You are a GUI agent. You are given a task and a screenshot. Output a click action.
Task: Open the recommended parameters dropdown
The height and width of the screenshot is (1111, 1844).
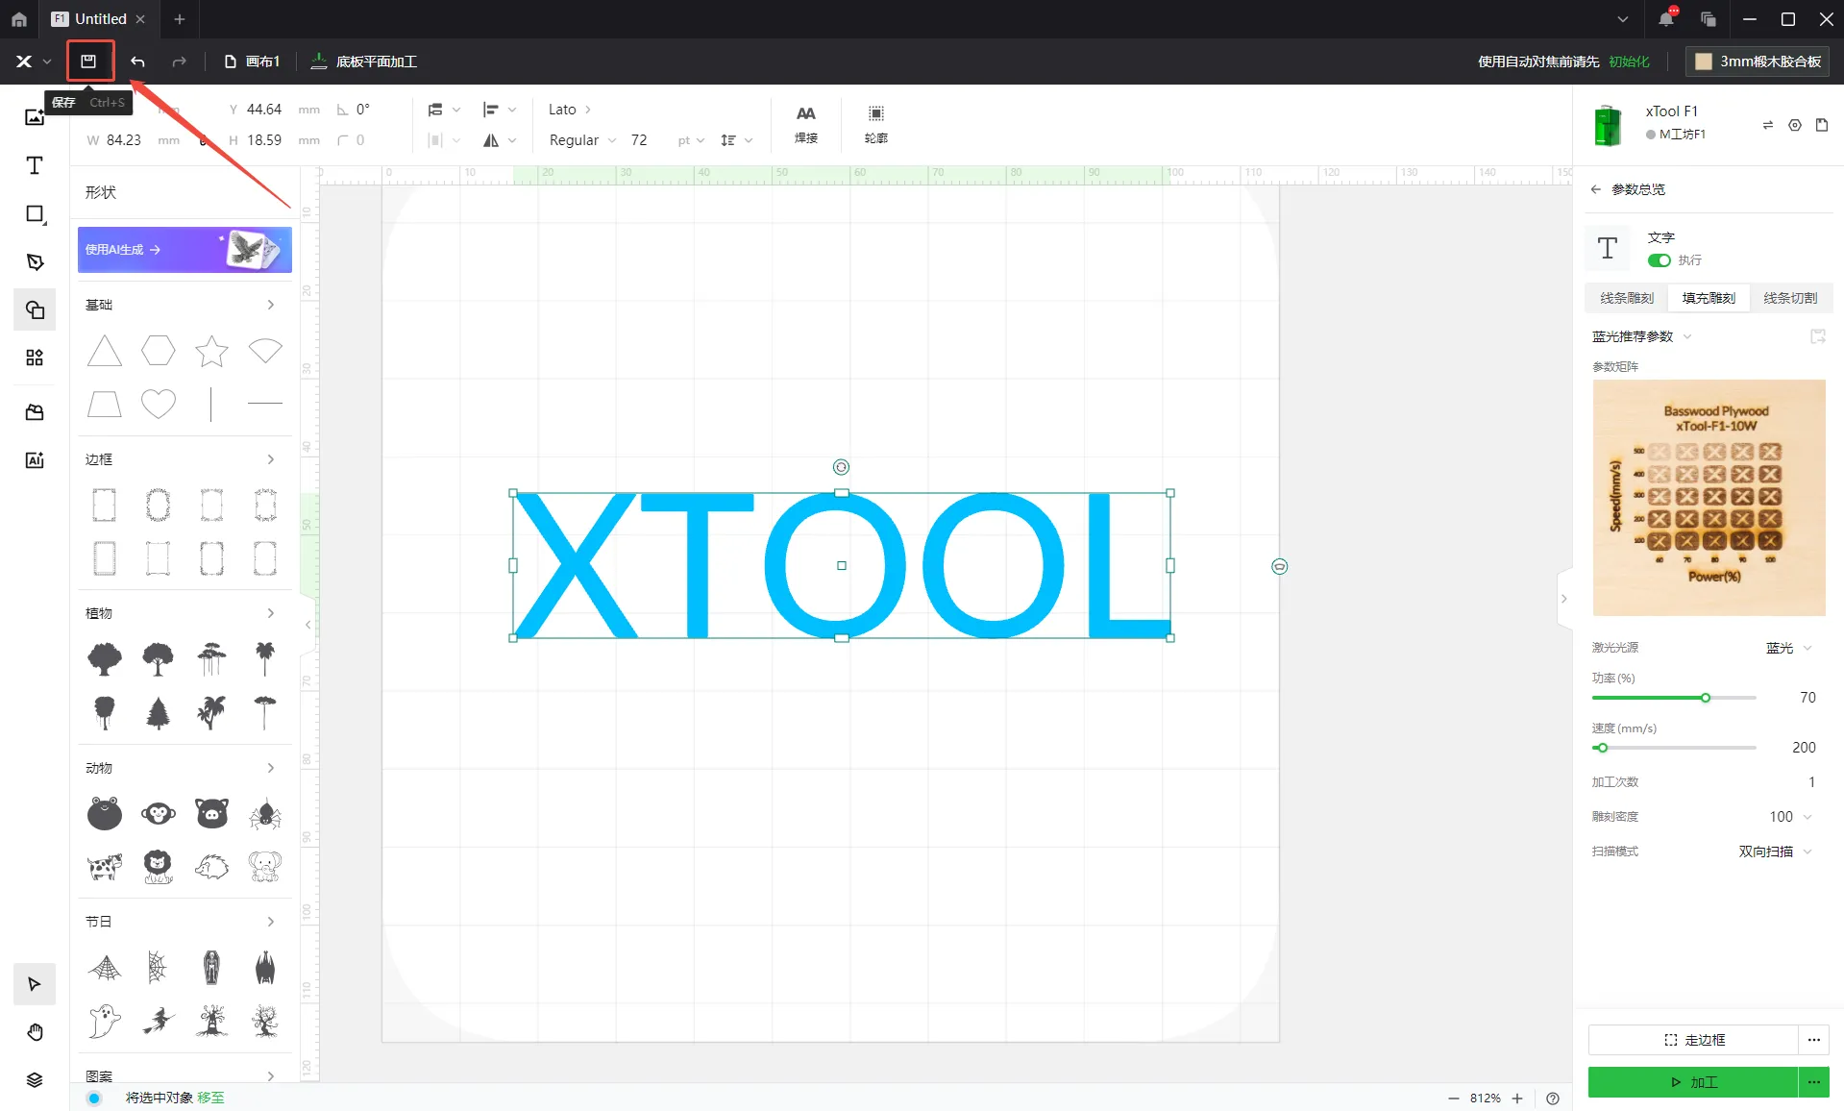(1641, 336)
